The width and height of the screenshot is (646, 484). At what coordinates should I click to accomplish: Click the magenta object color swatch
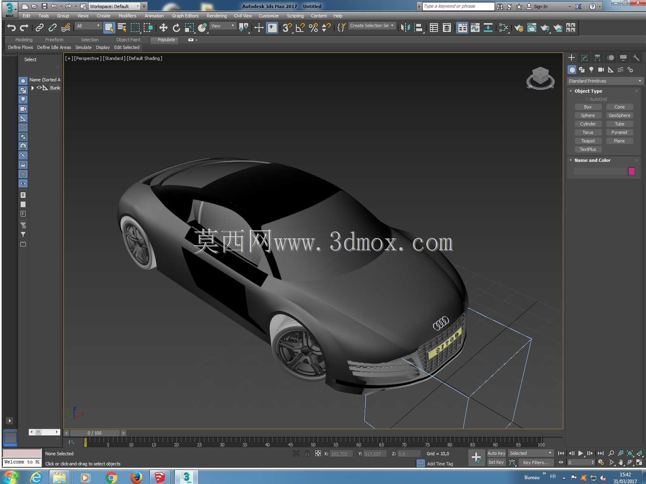coord(631,171)
